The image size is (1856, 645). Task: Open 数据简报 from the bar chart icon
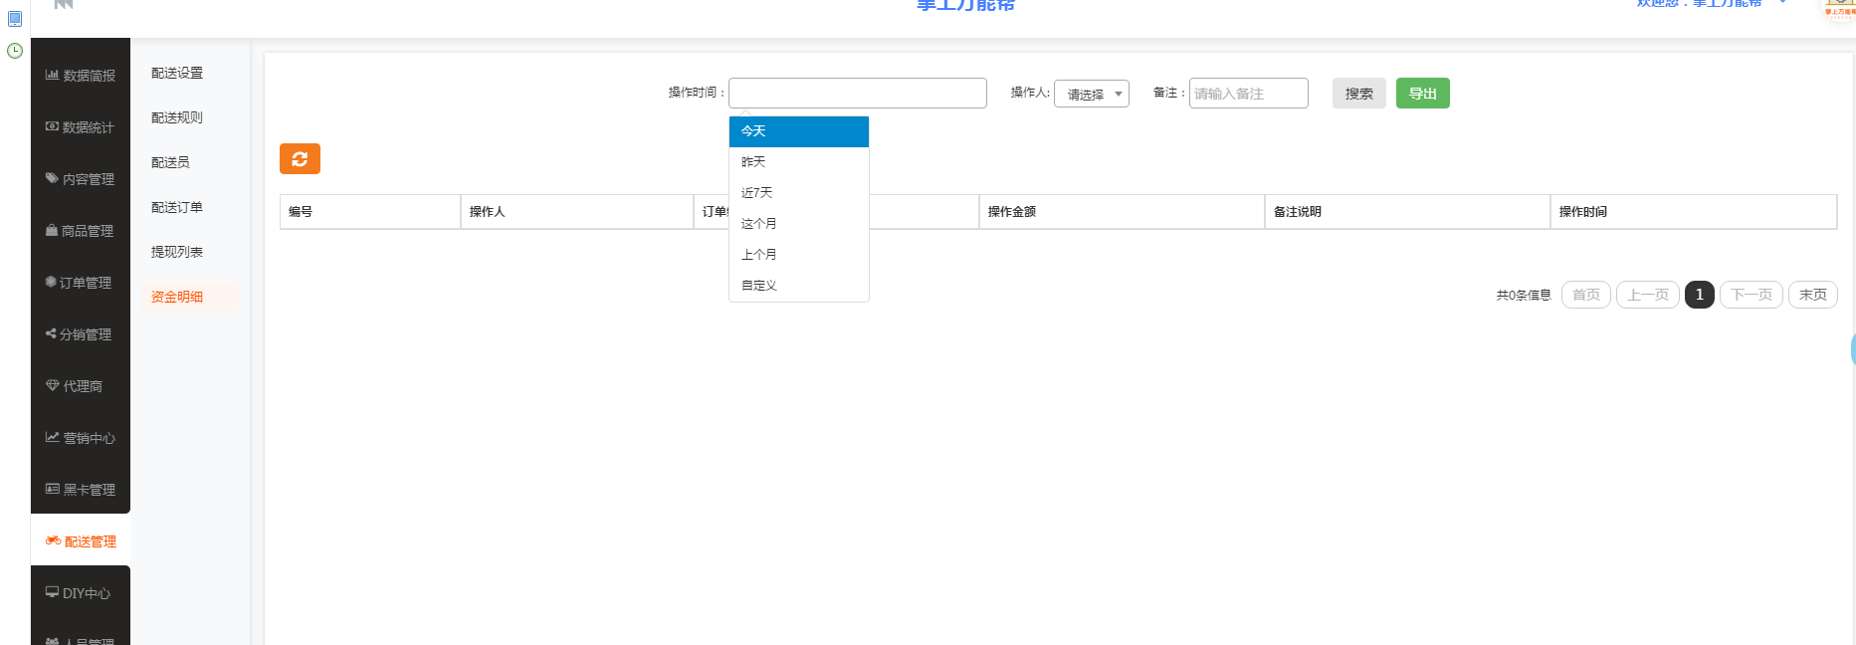coord(81,76)
